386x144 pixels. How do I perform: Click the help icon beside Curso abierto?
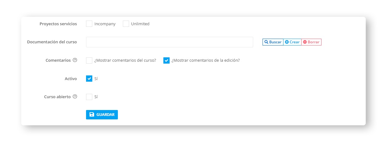pos(75,97)
